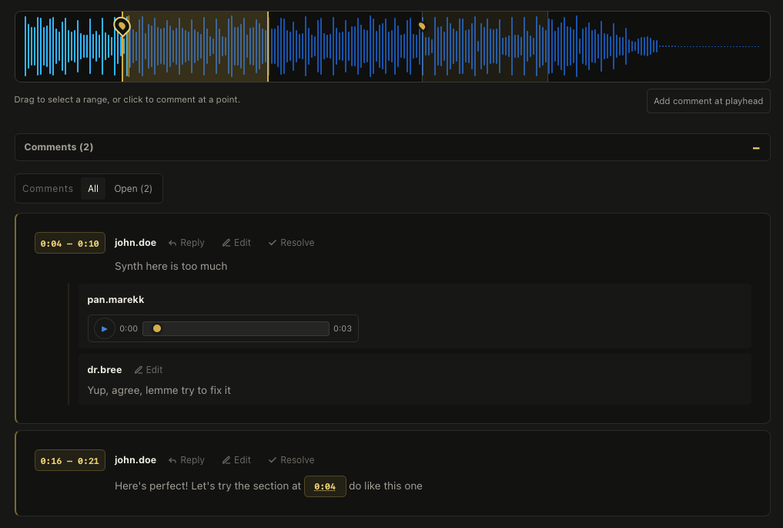The width and height of the screenshot is (783, 528).
Task: Play pan.marekk's audio reply
Action: pos(105,328)
